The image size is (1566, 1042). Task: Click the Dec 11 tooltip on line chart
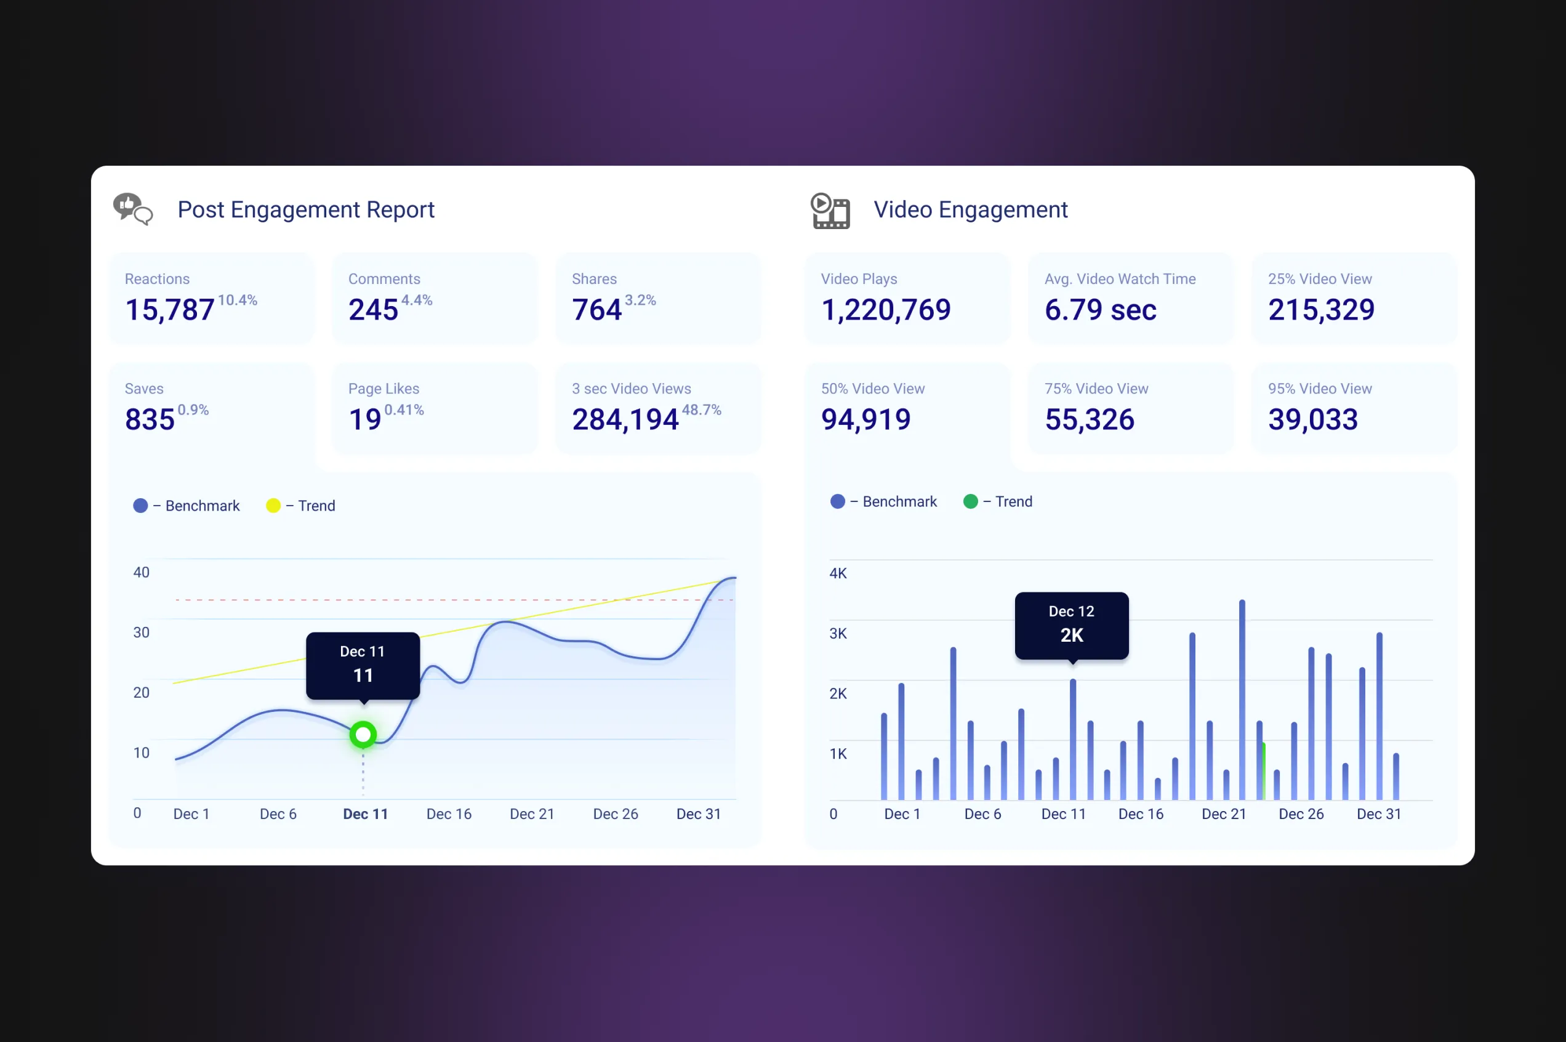click(363, 664)
